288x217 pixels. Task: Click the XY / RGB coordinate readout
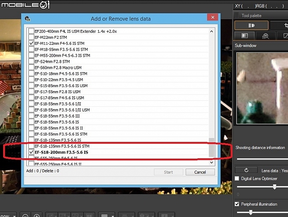coord(260,6)
